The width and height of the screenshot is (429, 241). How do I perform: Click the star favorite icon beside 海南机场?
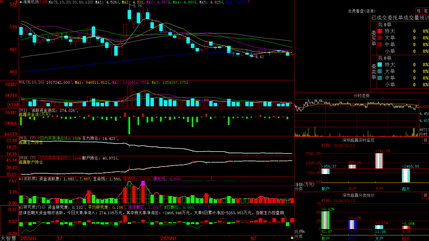[21, 2]
